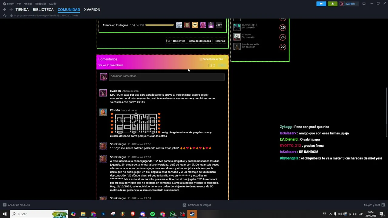
Task: Open Brave browser from taskbar
Action: (x=132, y=214)
